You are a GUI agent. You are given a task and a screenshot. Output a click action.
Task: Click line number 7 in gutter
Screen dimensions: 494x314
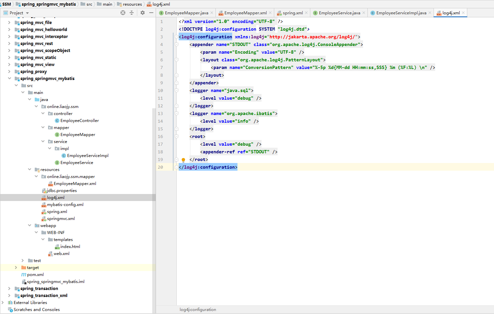162,68
